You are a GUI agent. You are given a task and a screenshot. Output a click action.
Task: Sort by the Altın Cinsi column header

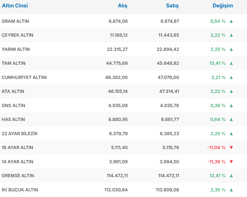(15, 6)
